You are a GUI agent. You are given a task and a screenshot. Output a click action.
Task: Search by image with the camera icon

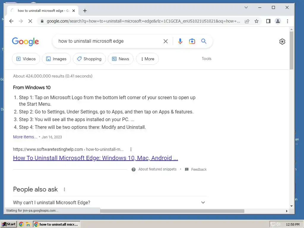pyautogui.click(x=192, y=41)
